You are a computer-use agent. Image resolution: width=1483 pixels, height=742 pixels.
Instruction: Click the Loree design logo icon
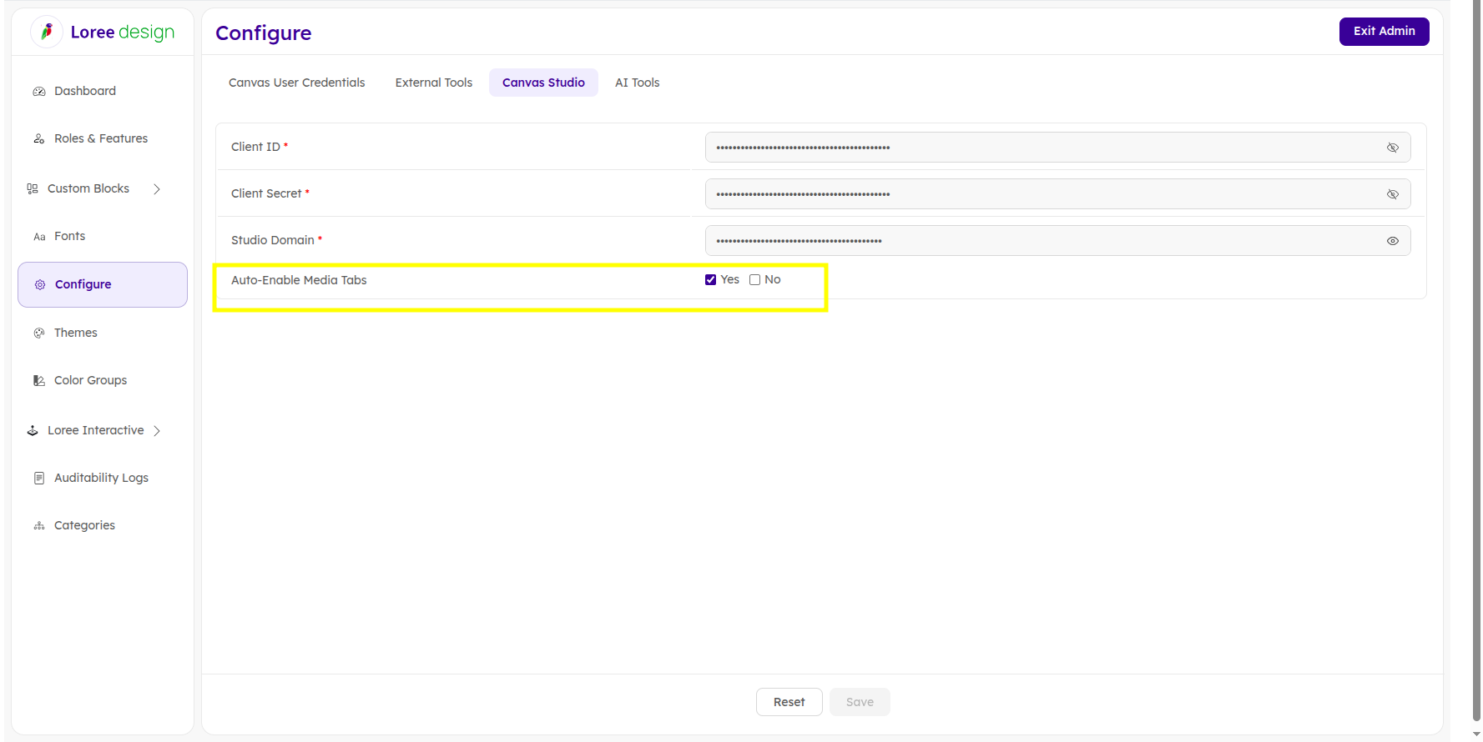tap(47, 32)
